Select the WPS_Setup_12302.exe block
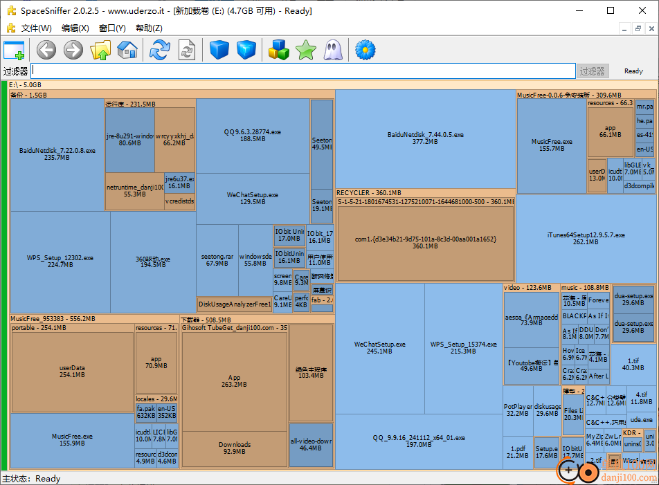Image resolution: width=659 pixels, height=485 pixels. [60, 262]
